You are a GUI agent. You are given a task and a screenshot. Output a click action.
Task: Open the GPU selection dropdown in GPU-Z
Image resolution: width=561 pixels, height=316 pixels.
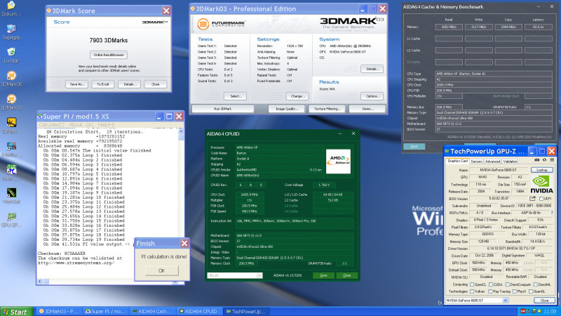point(505,301)
